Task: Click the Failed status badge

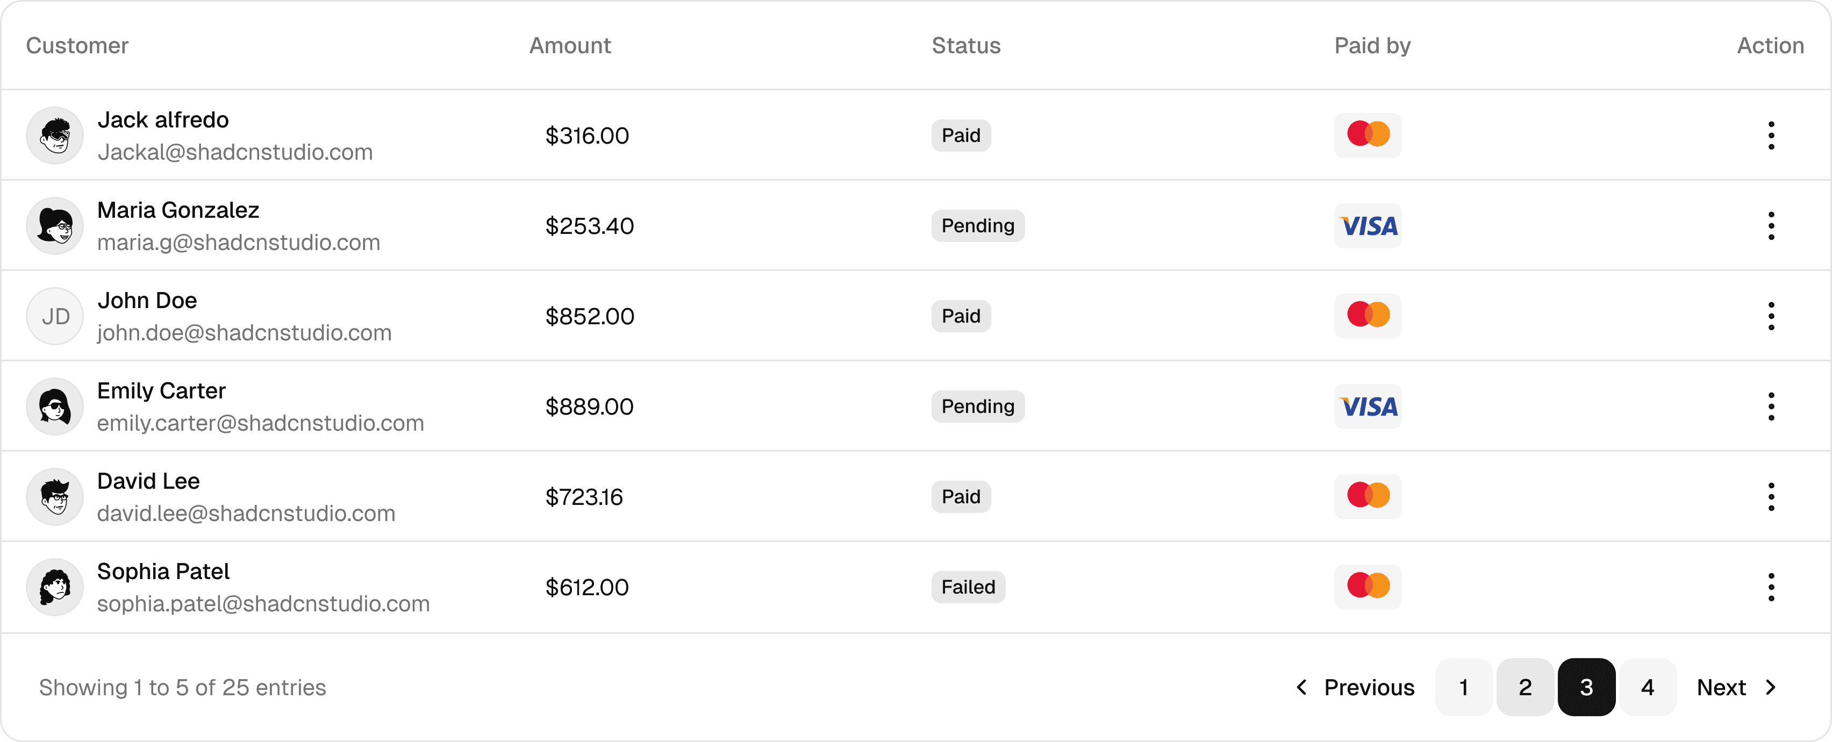Action: tap(968, 587)
